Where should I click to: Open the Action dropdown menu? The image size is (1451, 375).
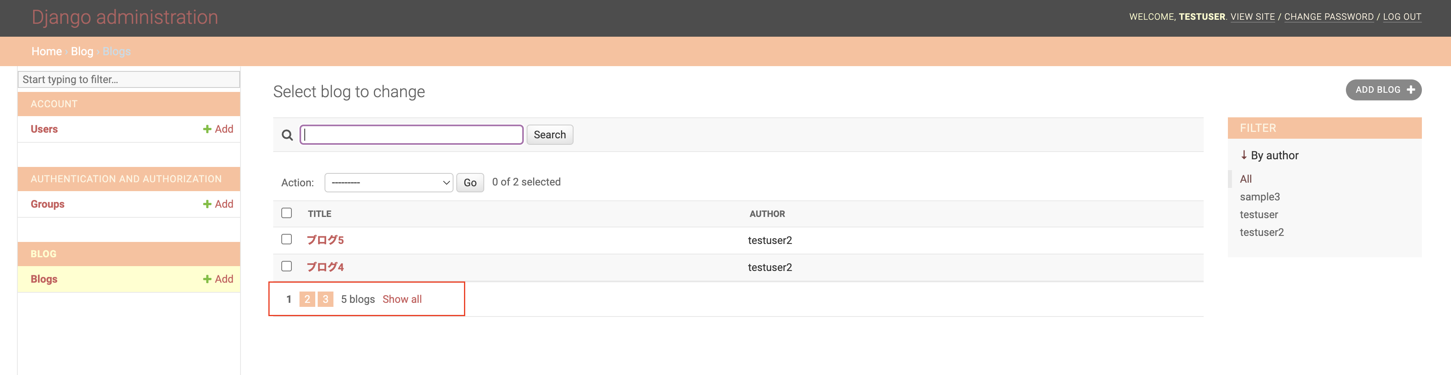389,183
